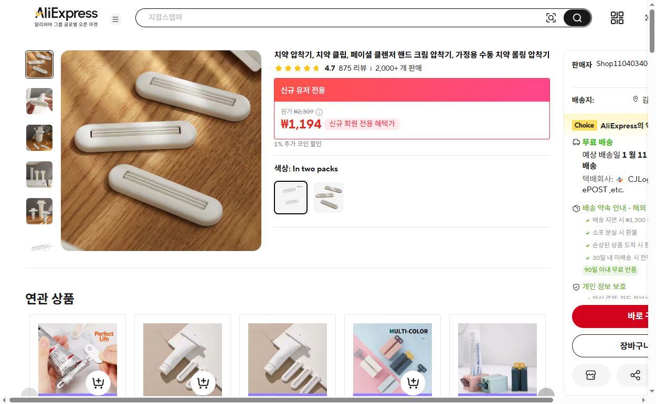Click the red '바로 구매' buy now button
This screenshot has height=404, width=656.
(x=632, y=316)
